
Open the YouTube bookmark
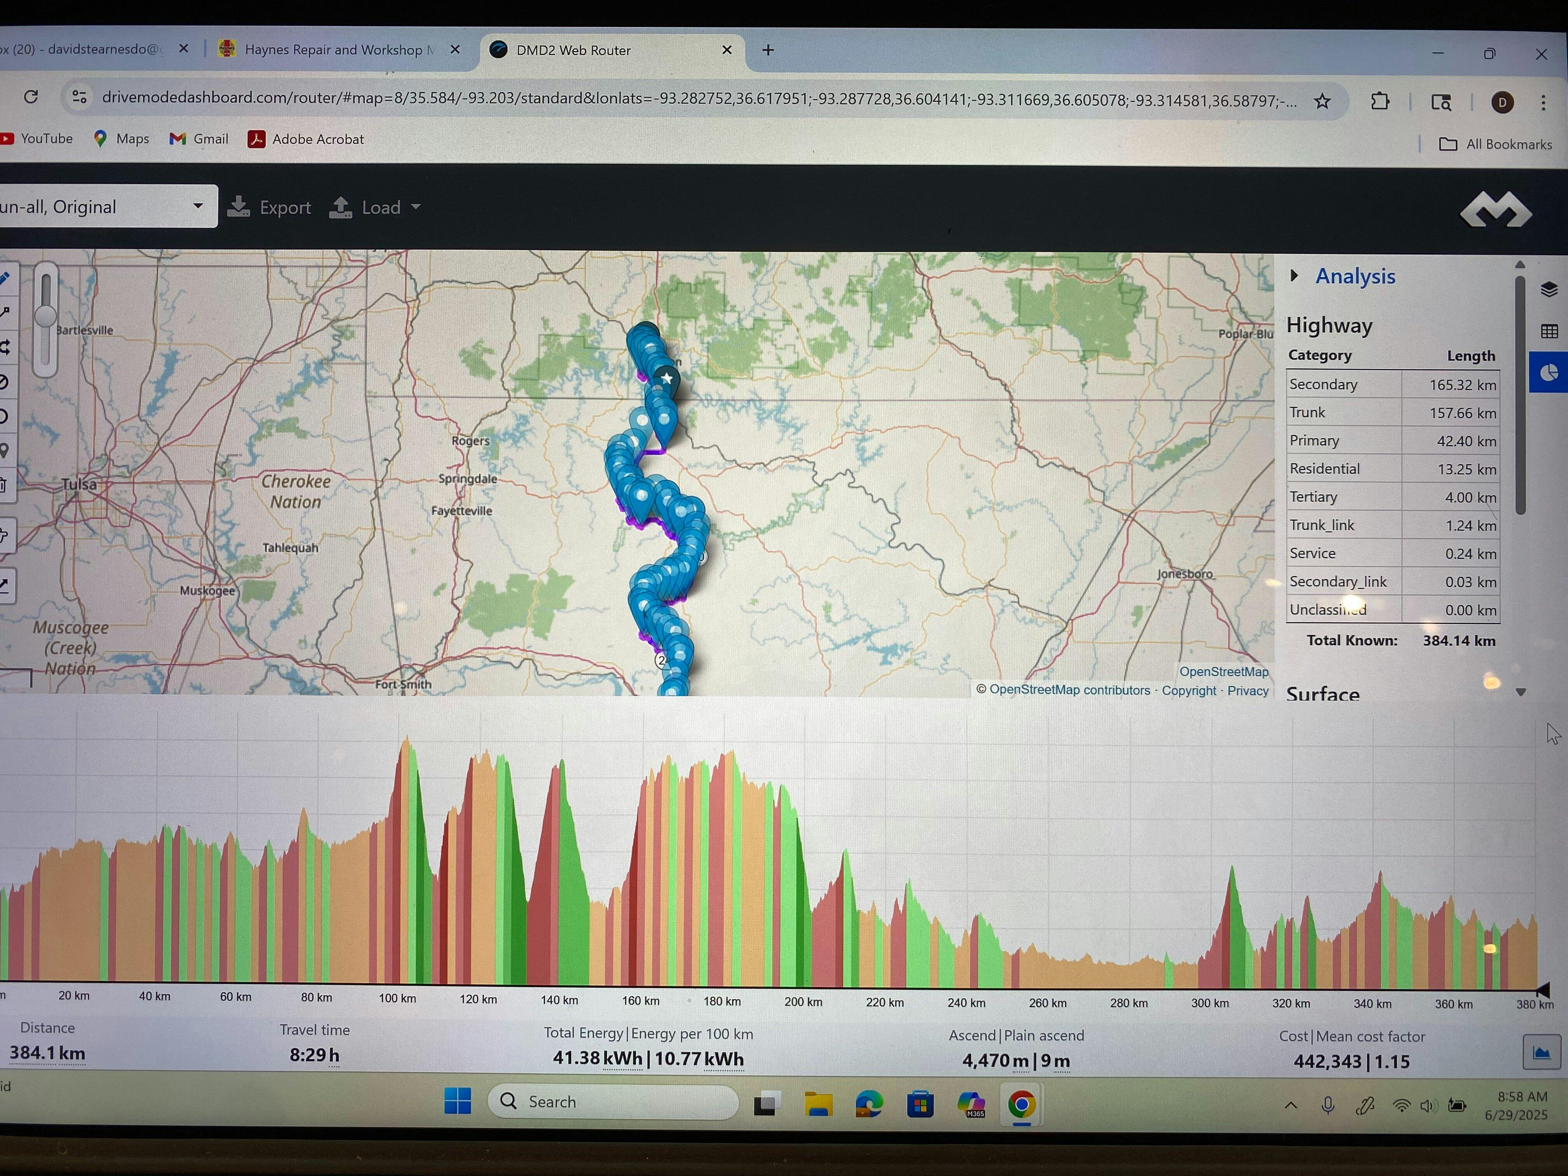pos(37,138)
